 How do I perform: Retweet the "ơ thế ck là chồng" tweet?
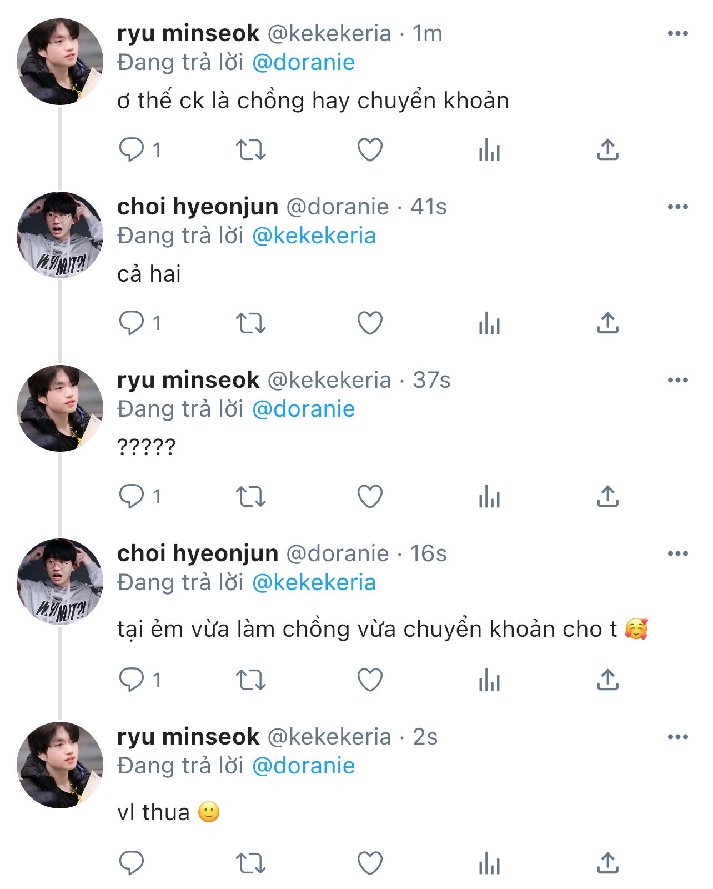[x=251, y=150]
